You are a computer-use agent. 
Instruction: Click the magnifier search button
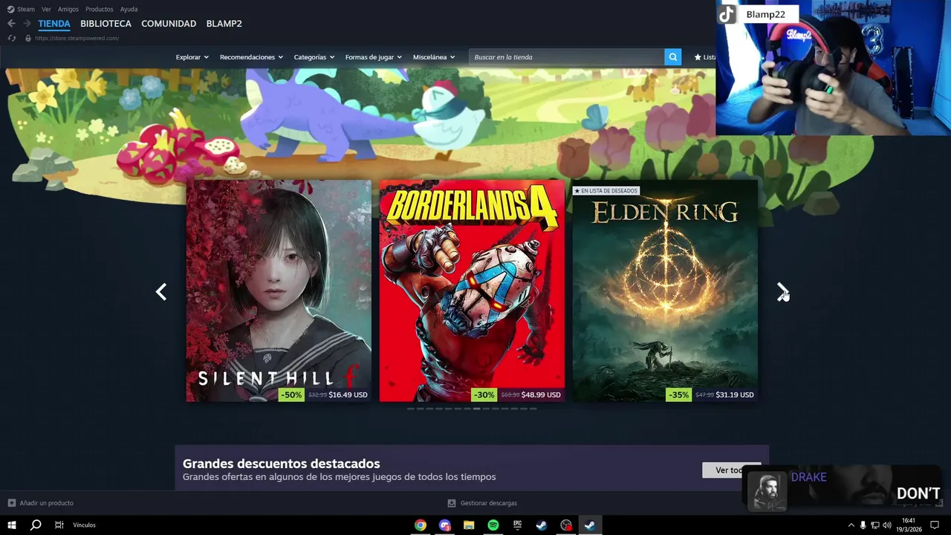672,57
